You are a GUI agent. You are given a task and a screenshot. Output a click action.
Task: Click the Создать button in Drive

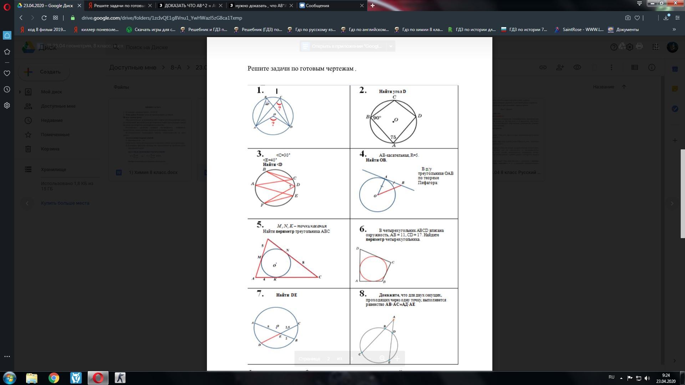pos(44,72)
